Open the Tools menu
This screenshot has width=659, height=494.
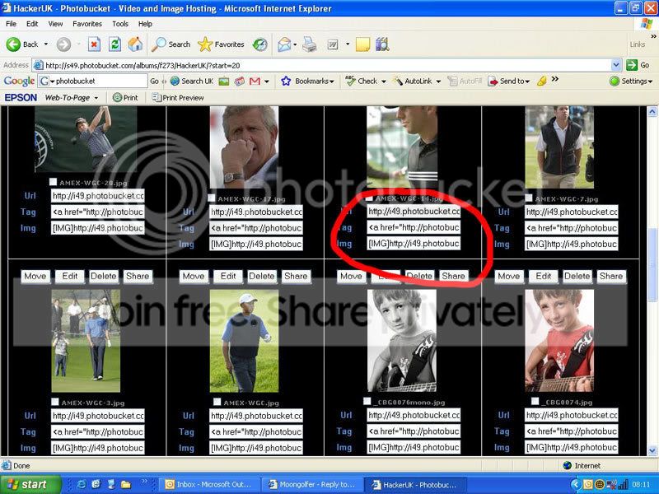pos(120,24)
